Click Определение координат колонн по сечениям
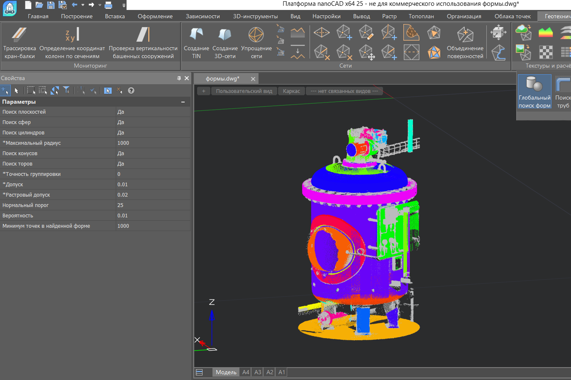Image resolution: width=571 pixels, height=380 pixels. tap(72, 41)
